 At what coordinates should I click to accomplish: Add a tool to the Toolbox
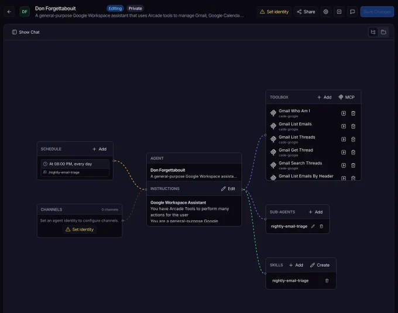pos(324,97)
